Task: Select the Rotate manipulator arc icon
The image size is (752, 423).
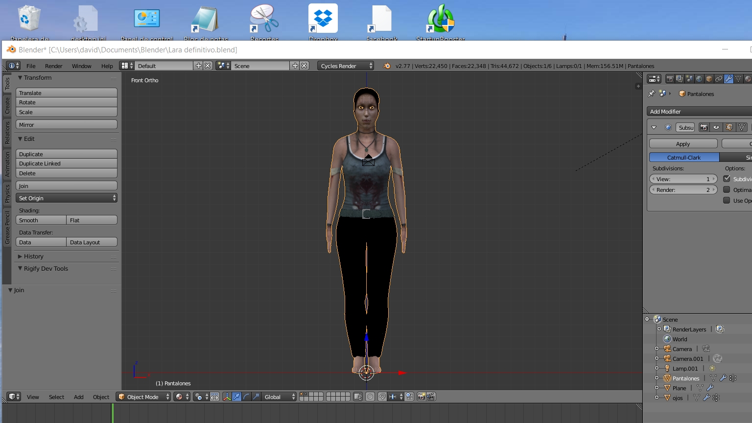Action: coord(247,397)
